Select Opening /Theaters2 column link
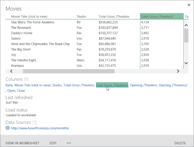Image resolution: width=194 pixels, height=147 pixels. coord(173,85)
